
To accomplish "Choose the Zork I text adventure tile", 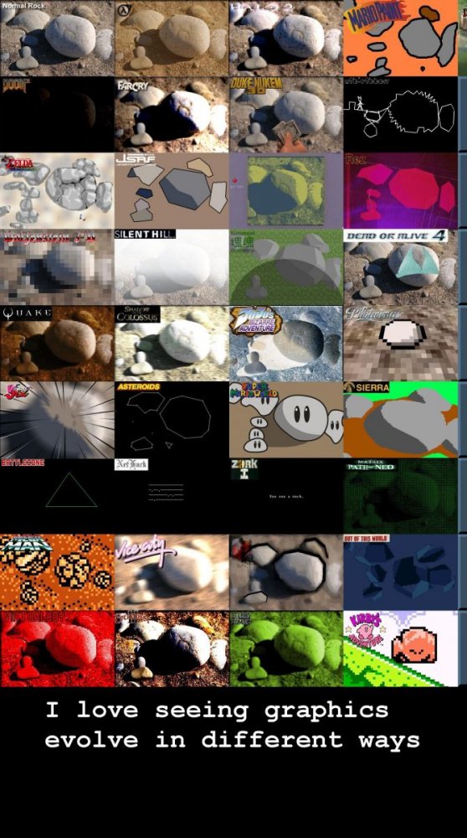I will coord(286,496).
